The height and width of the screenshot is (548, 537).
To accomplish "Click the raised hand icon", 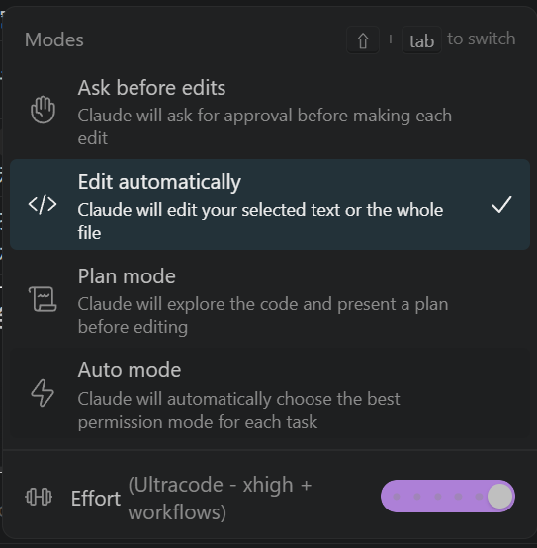I will 43,110.
